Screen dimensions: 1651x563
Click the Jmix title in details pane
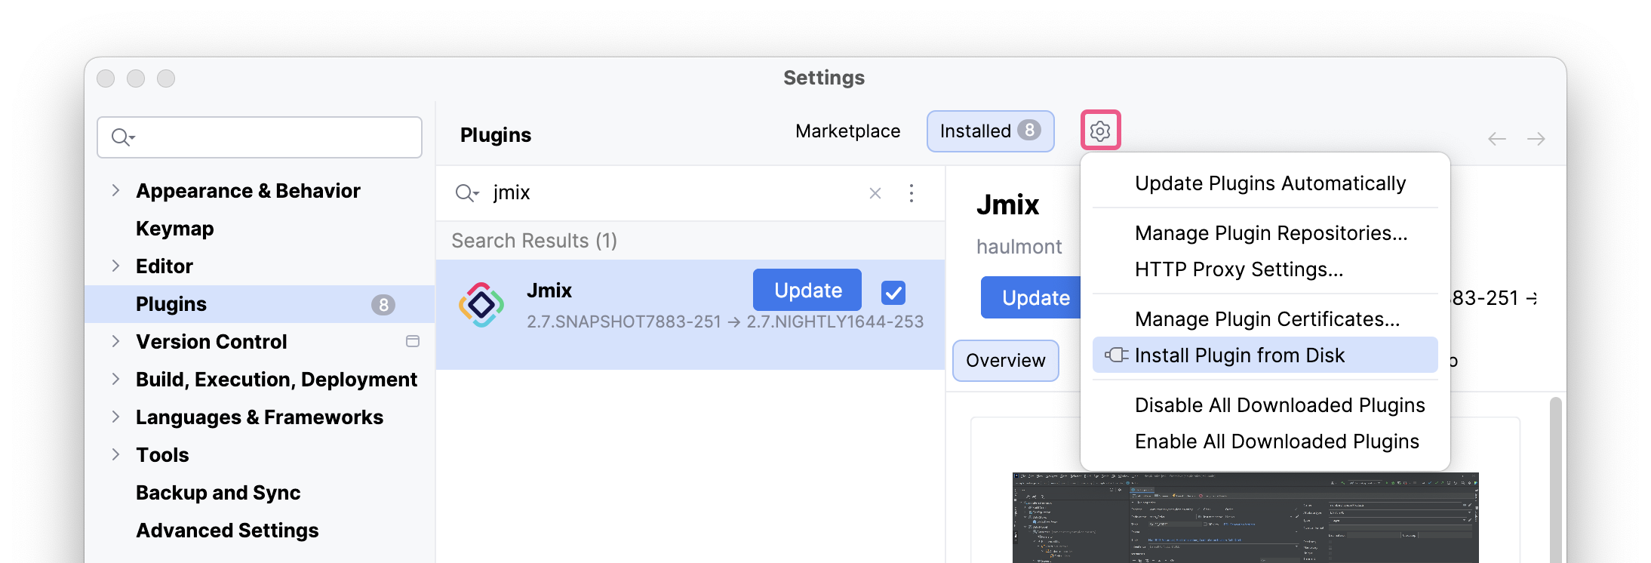[1007, 205]
